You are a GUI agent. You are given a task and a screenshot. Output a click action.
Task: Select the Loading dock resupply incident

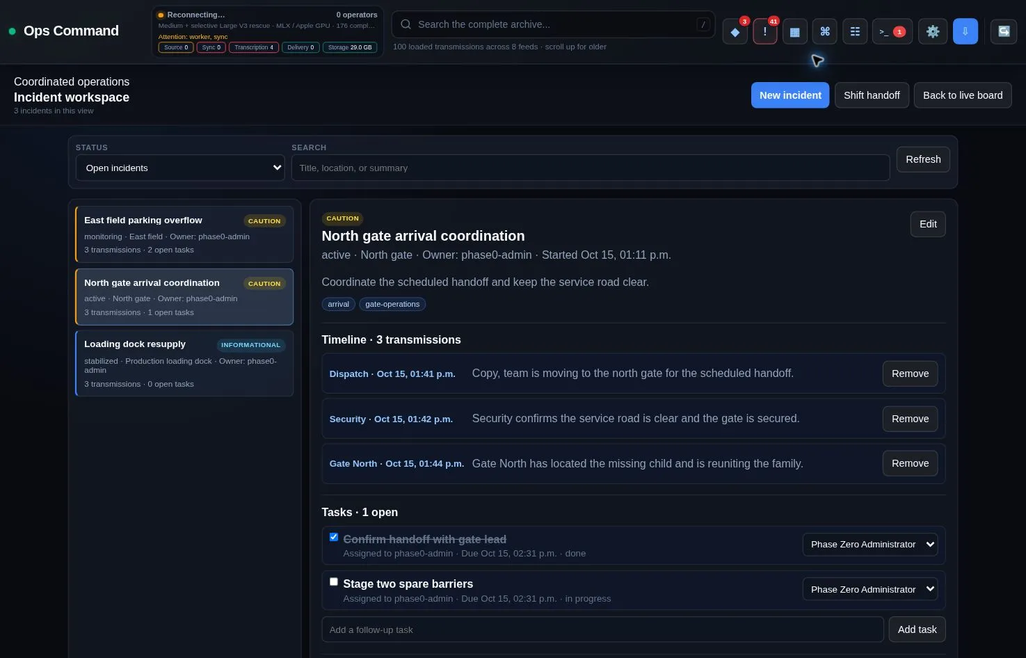tap(184, 363)
